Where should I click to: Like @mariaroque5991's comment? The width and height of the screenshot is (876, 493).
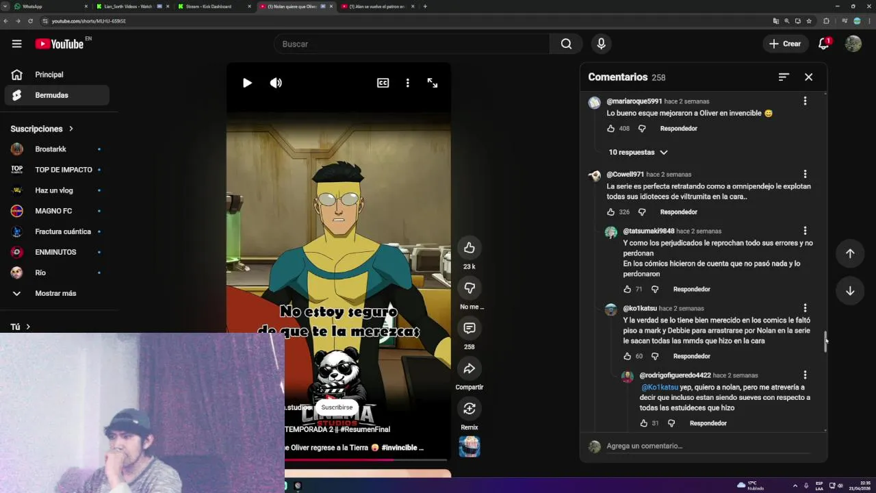tap(610, 128)
